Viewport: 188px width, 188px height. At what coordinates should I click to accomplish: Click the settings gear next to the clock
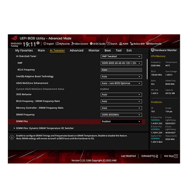(38, 43)
